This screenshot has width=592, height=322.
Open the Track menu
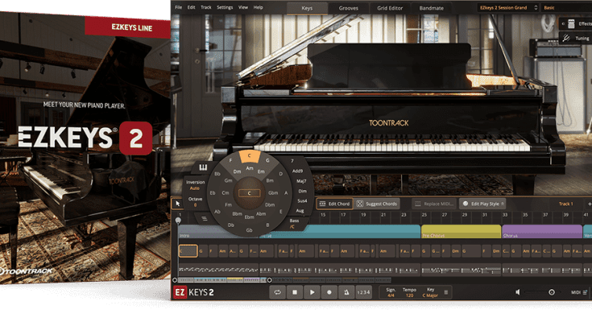coord(206,7)
